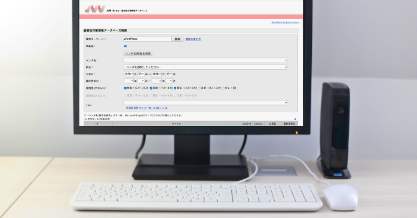
Task: Click the 公表日 column header in results table
Action: point(272,124)
